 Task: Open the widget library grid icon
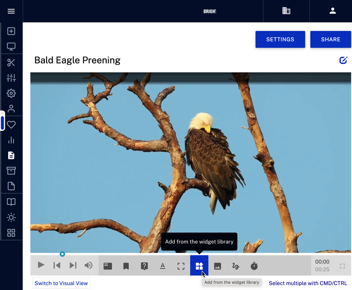[199, 266]
